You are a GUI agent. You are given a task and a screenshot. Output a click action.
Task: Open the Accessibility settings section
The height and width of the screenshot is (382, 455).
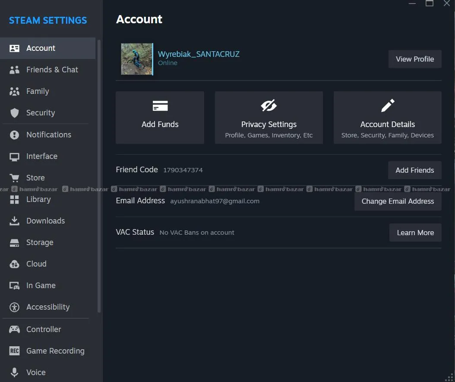pos(48,307)
